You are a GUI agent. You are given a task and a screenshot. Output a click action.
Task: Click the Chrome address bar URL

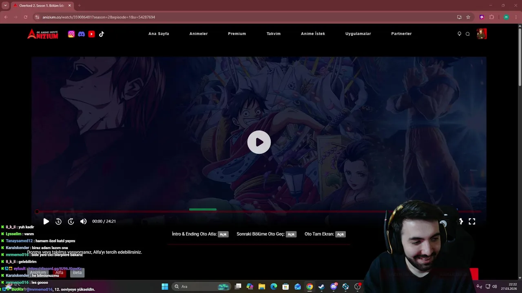pyautogui.click(x=99, y=17)
